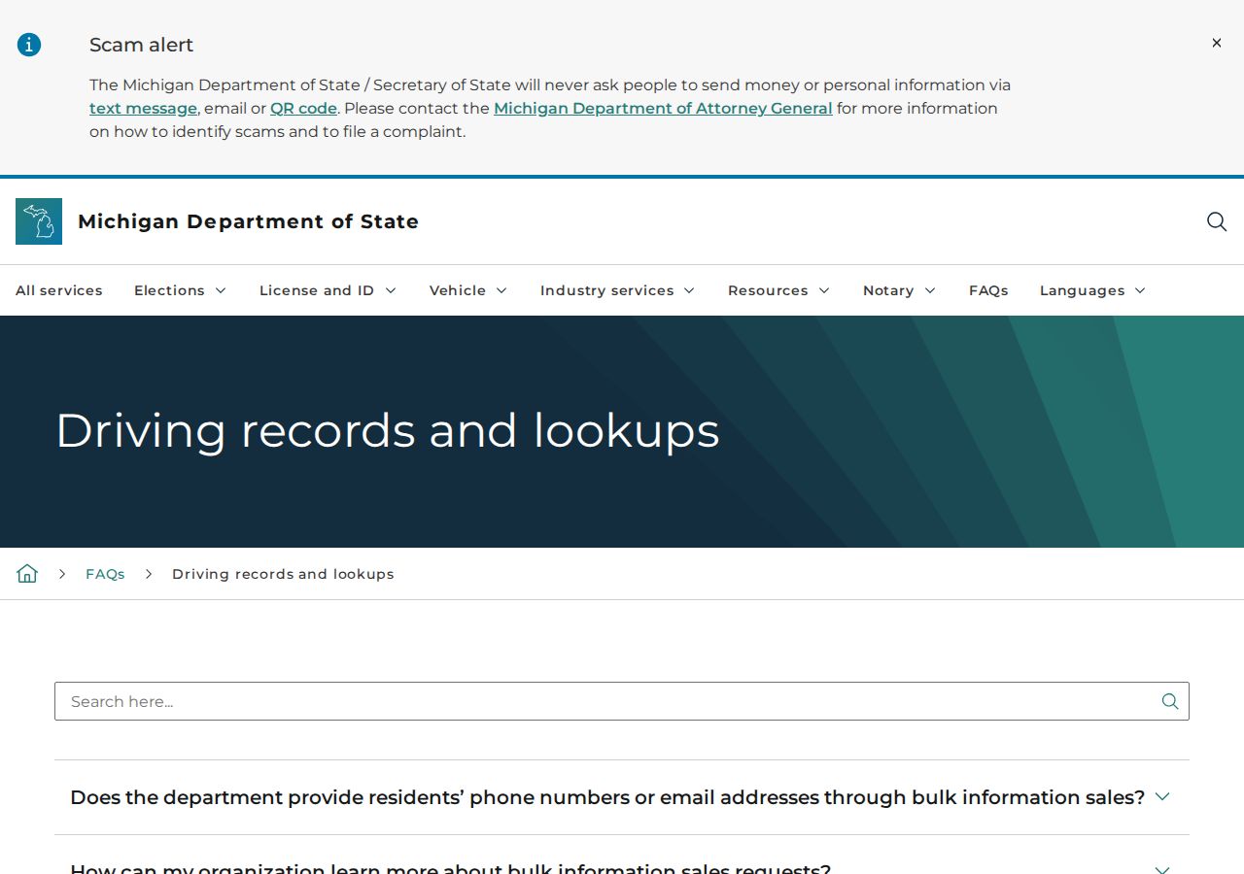The width and height of the screenshot is (1244, 874).
Task: Click the 'Driving records and lookups' page heading
Action: (x=388, y=430)
